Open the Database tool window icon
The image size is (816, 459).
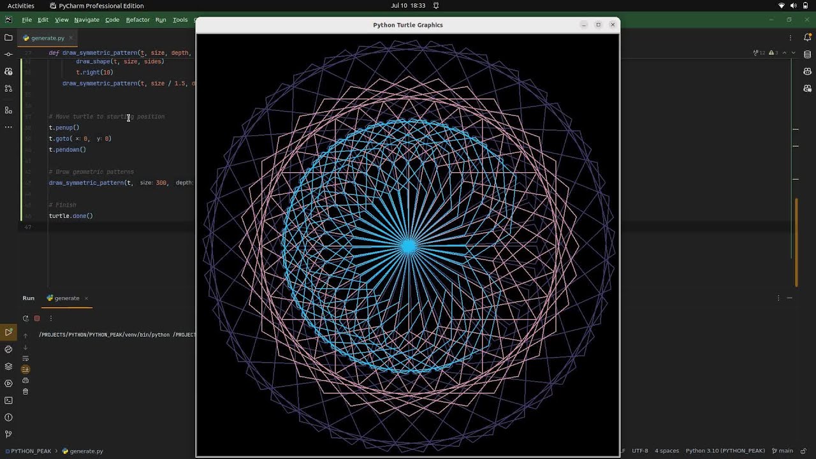807,54
